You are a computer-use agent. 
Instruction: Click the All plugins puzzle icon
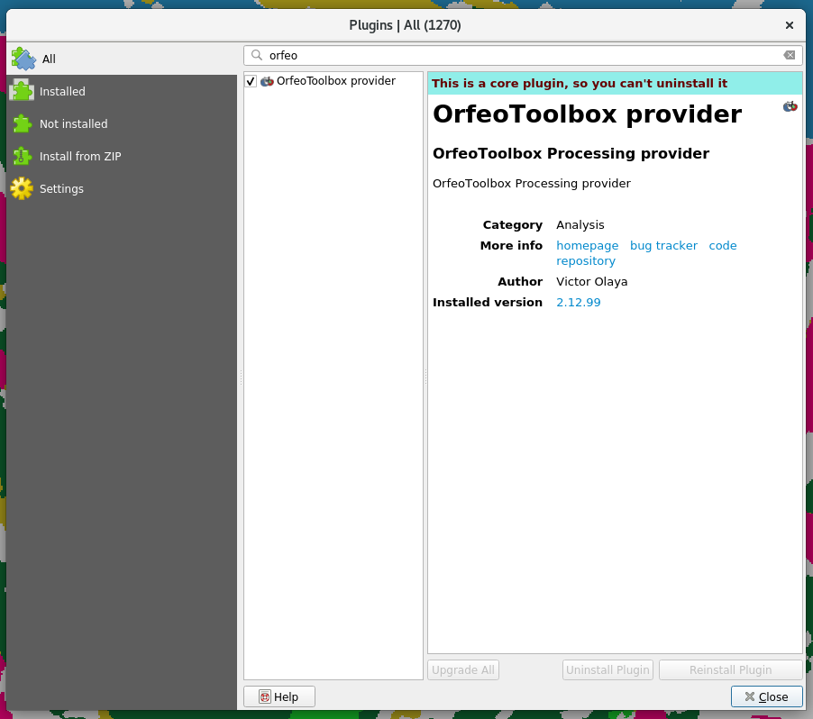(x=23, y=59)
